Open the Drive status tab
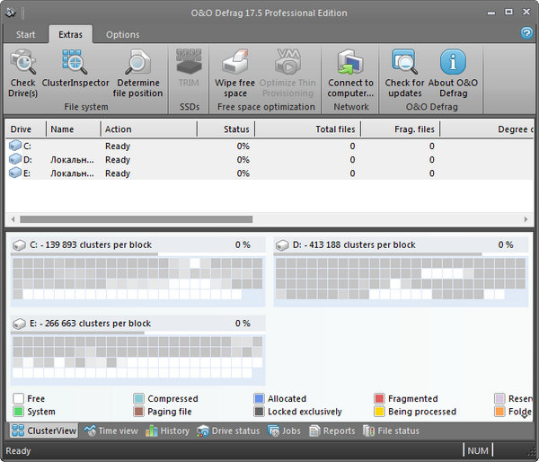The image size is (539, 462). click(228, 431)
